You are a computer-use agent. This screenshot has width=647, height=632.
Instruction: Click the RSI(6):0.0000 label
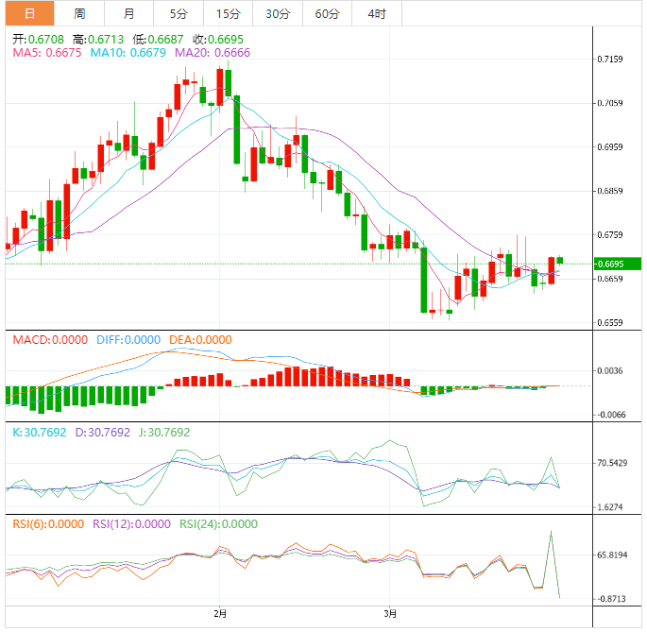pyautogui.click(x=48, y=524)
